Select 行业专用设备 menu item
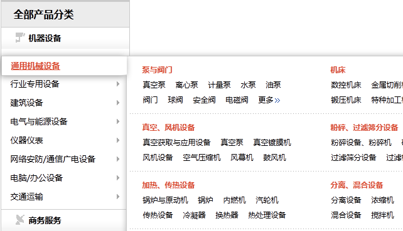Image resolution: width=403 pixels, height=231 pixels. coord(35,84)
